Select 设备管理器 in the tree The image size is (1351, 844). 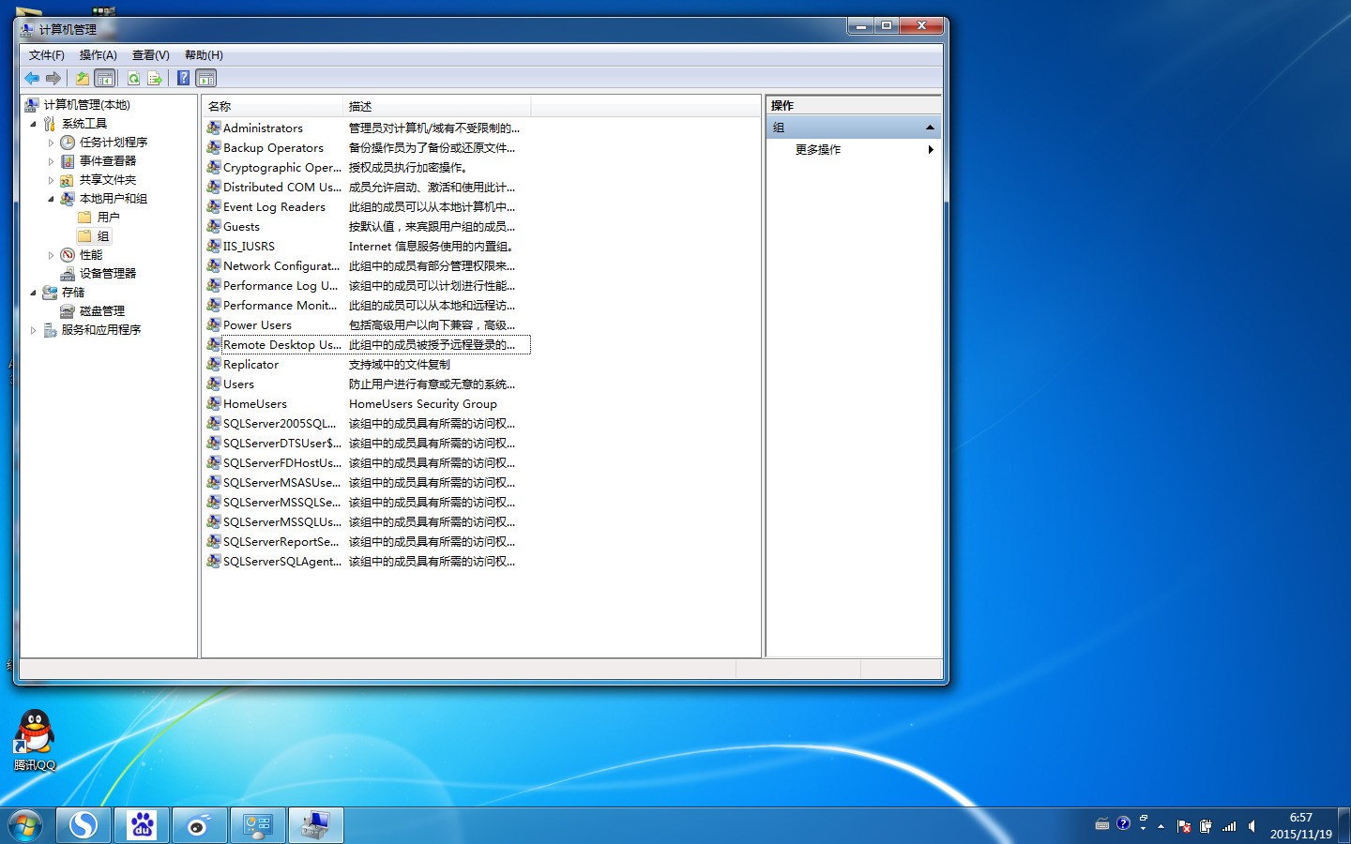click(108, 274)
